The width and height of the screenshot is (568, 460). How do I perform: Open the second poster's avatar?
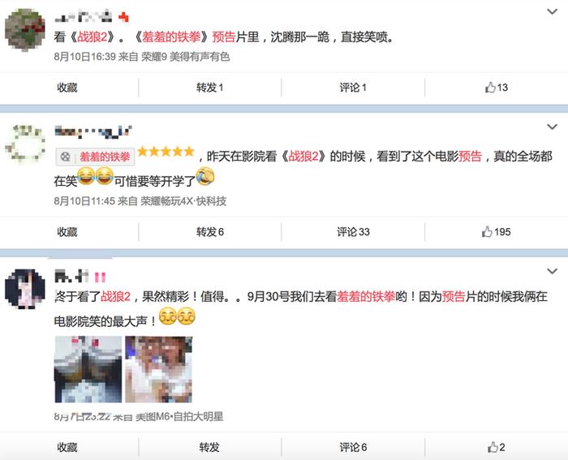[24, 143]
